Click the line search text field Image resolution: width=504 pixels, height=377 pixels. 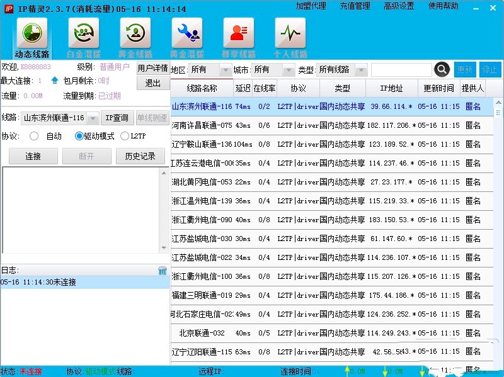(x=401, y=70)
